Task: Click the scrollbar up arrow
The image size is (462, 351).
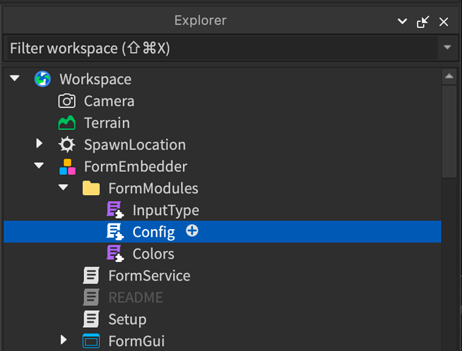Action: point(448,75)
